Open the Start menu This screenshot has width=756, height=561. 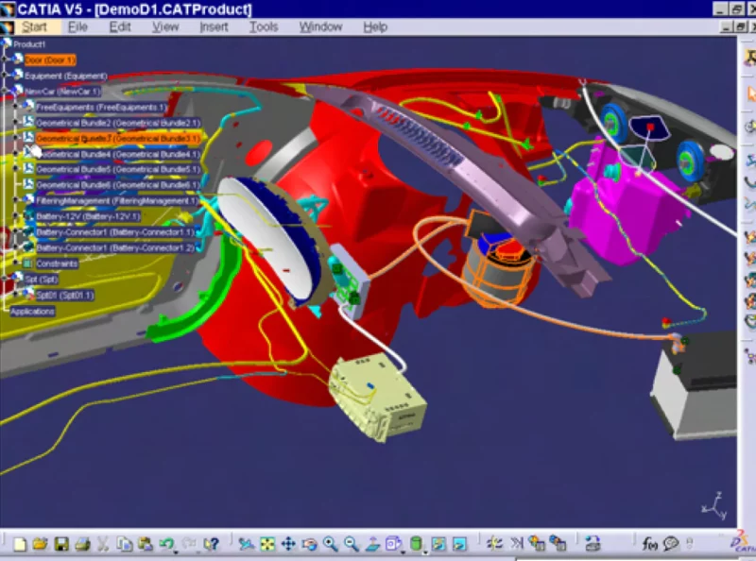point(34,27)
